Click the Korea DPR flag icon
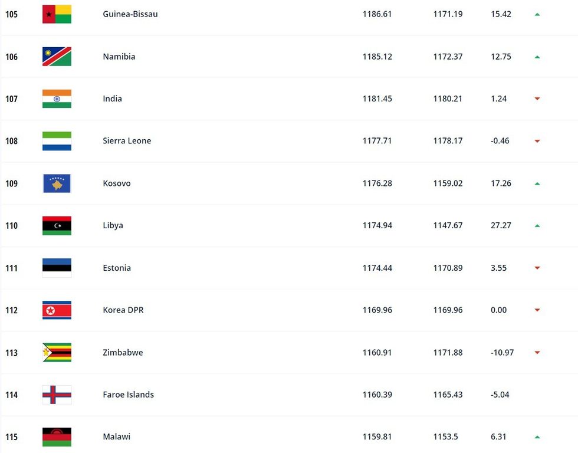The width and height of the screenshot is (578, 453). [x=57, y=310]
